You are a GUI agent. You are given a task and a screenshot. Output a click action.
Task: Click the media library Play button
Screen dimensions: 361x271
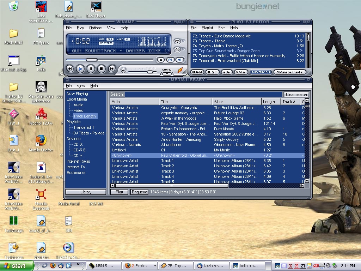(x=119, y=192)
